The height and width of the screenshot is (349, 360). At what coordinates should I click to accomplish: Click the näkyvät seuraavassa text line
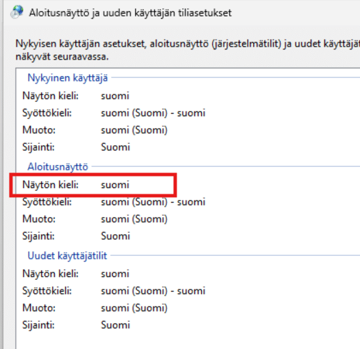point(62,57)
